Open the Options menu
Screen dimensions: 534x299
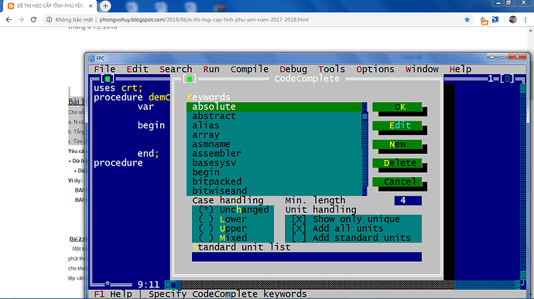[x=375, y=69]
